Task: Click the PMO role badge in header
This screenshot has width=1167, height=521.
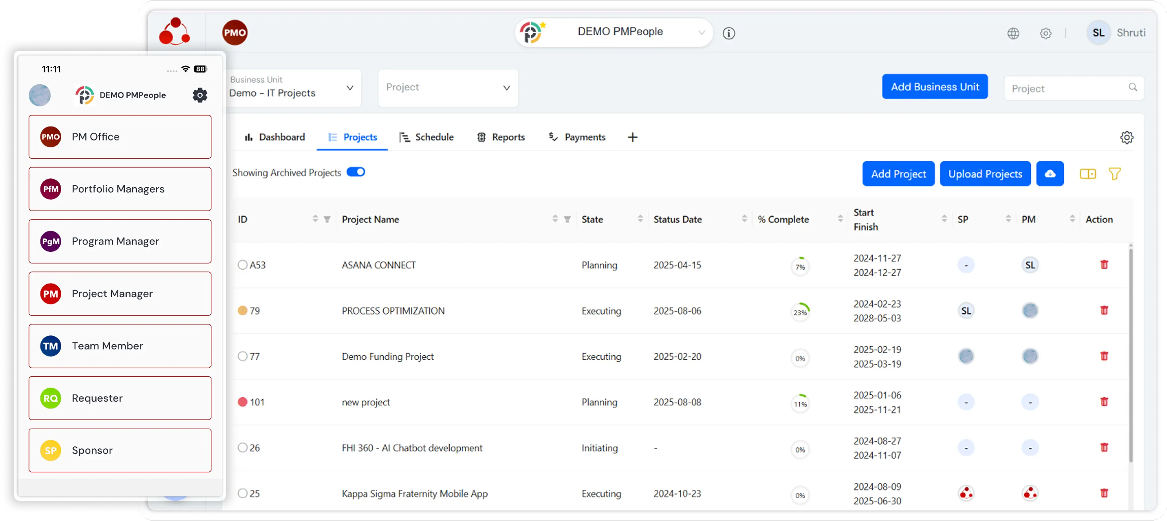Action: pyautogui.click(x=235, y=33)
